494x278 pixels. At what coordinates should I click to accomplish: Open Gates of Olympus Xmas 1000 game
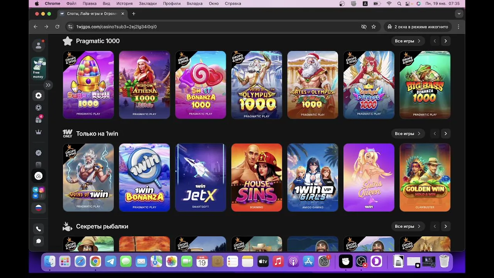coord(313,85)
